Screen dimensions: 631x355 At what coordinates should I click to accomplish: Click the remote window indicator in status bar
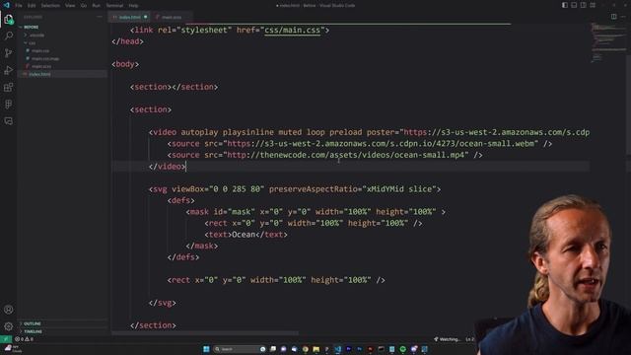click(6, 339)
